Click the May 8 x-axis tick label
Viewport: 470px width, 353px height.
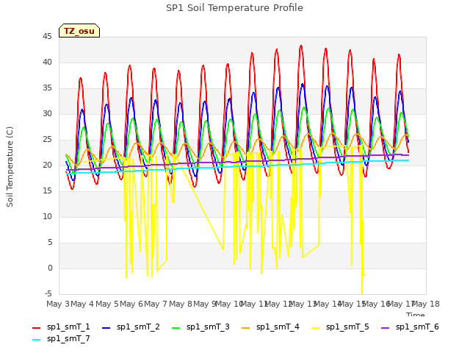click(x=181, y=304)
